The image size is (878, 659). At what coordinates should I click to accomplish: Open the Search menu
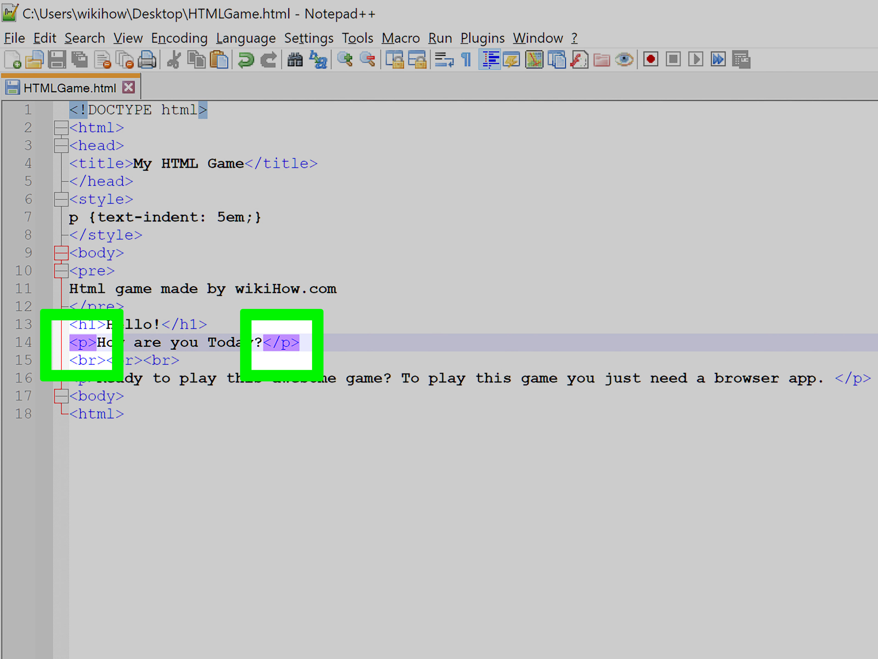point(85,38)
